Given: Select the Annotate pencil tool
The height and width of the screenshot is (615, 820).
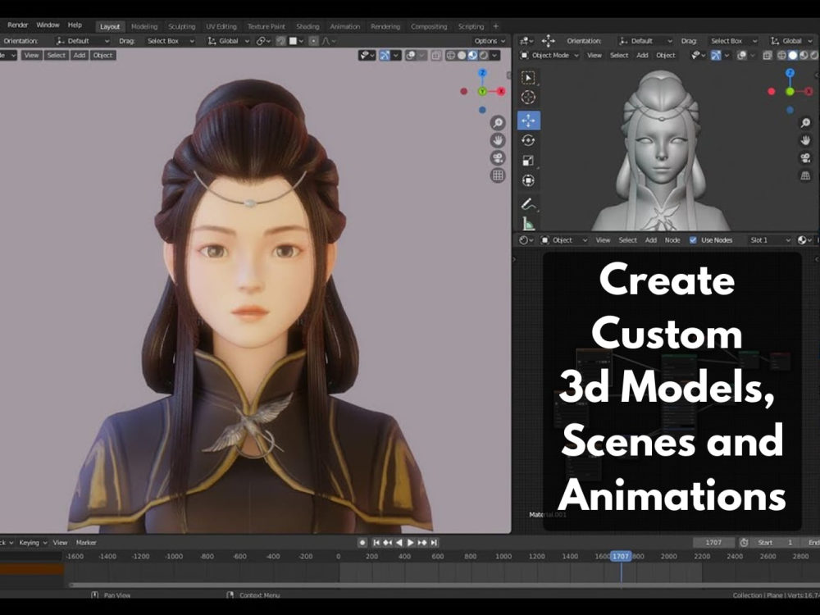Looking at the screenshot, I should click(x=528, y=204).
